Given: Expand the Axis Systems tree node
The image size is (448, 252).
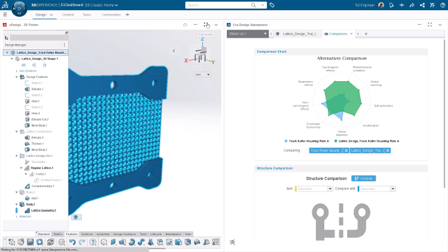Looking at the screenshot, I should click(x=16, y=71).
